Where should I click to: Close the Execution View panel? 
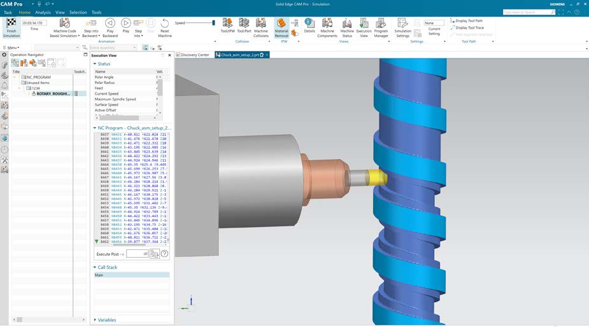pyautogui.click(x=169, y=55)
